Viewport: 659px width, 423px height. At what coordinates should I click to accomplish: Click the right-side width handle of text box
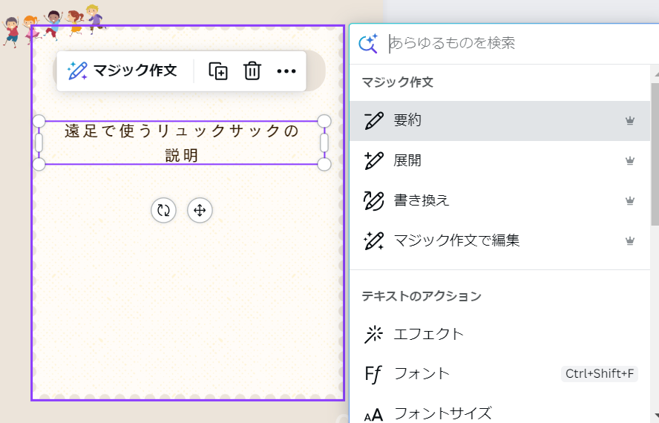(x=324, y=142)
